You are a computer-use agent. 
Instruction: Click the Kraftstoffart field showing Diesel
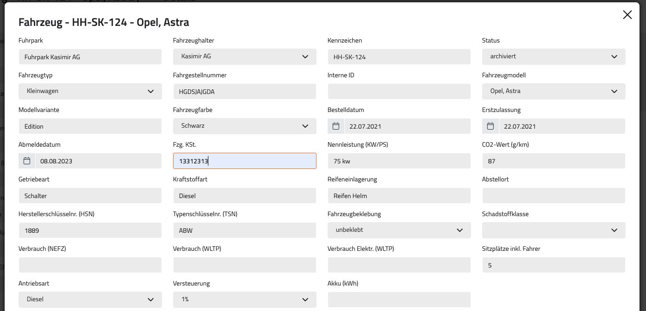[245, 196]
